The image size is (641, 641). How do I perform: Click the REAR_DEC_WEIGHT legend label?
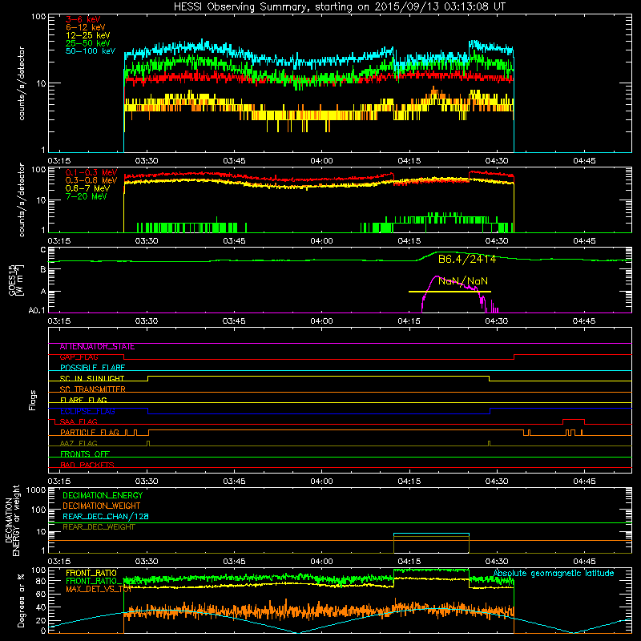click(x=99, y=527)
